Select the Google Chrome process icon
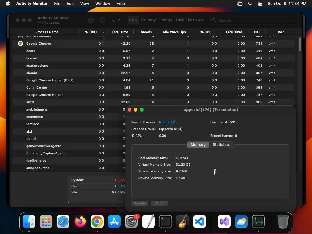312x234 pixels. 20,44
